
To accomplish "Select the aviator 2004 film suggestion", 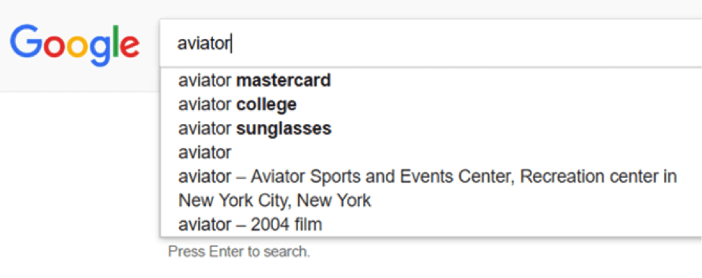I will [431, 224].
